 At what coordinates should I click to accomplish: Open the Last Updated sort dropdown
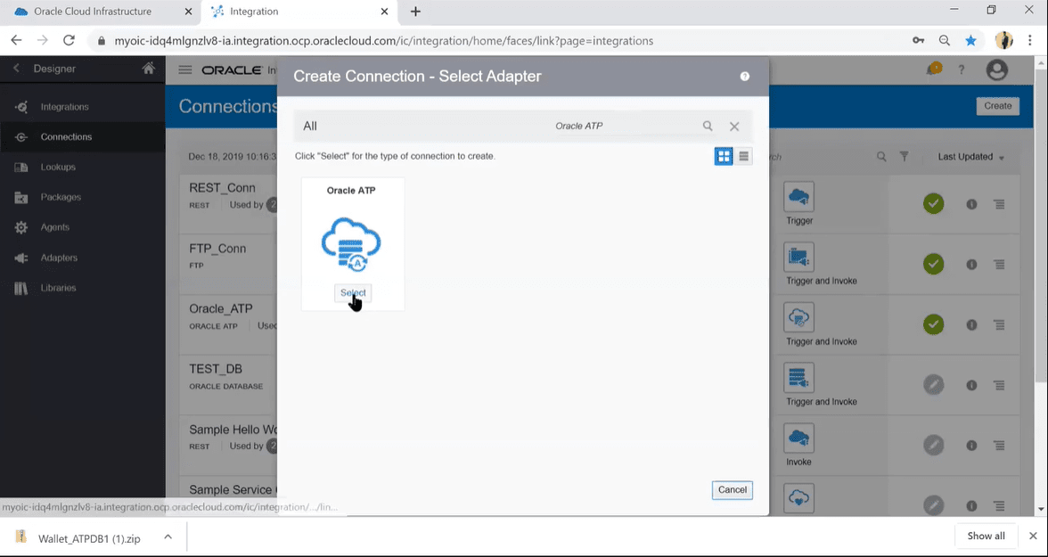pyautogui.click(x=970, y=157)
